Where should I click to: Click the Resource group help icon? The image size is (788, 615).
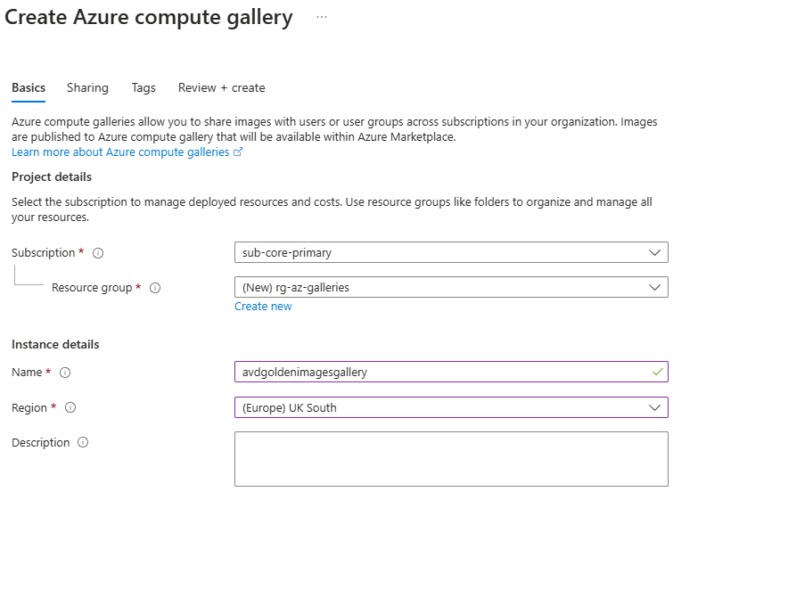tap(155, 288)
